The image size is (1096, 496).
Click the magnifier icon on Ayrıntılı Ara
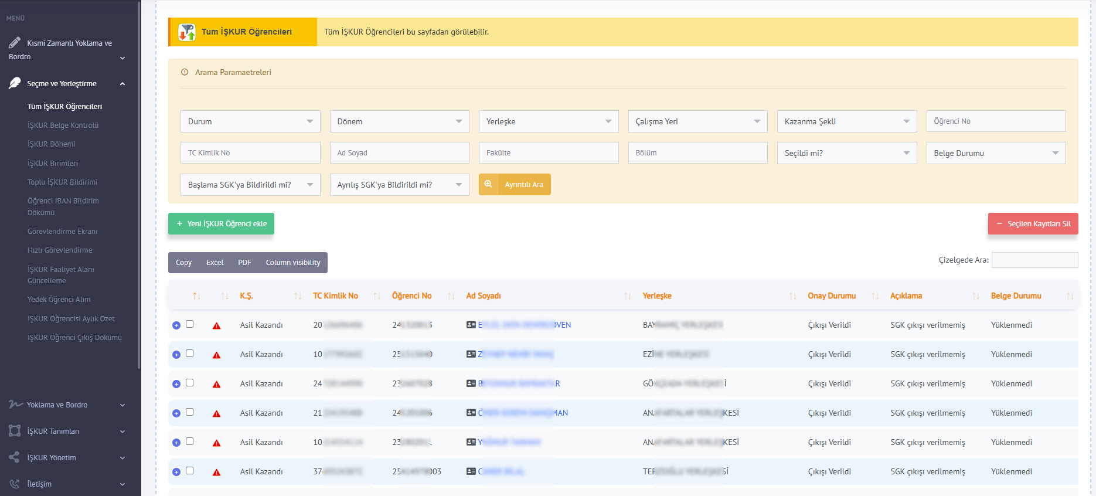[488, 184]
